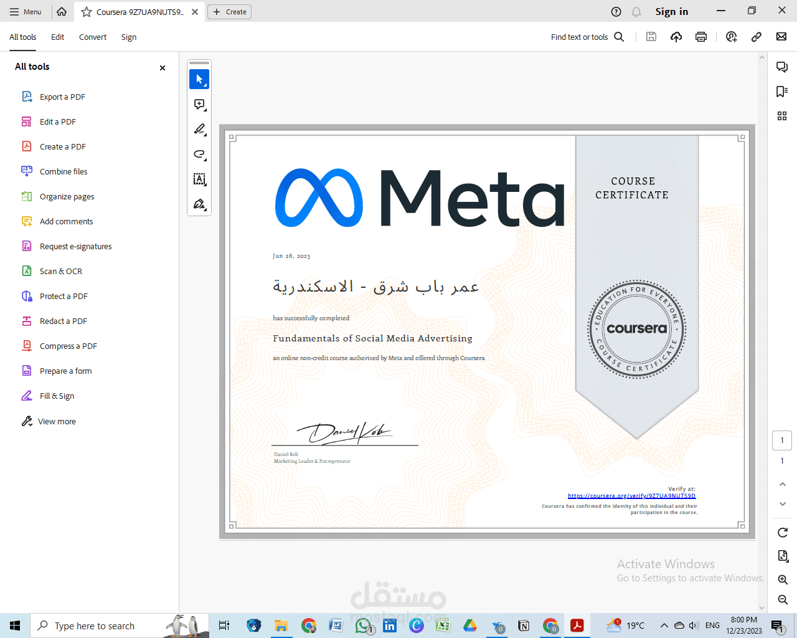Open the Windows Start menu

coord(15,626)
